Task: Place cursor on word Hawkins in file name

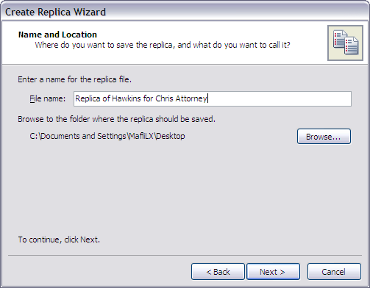Action: coord(127,98)
